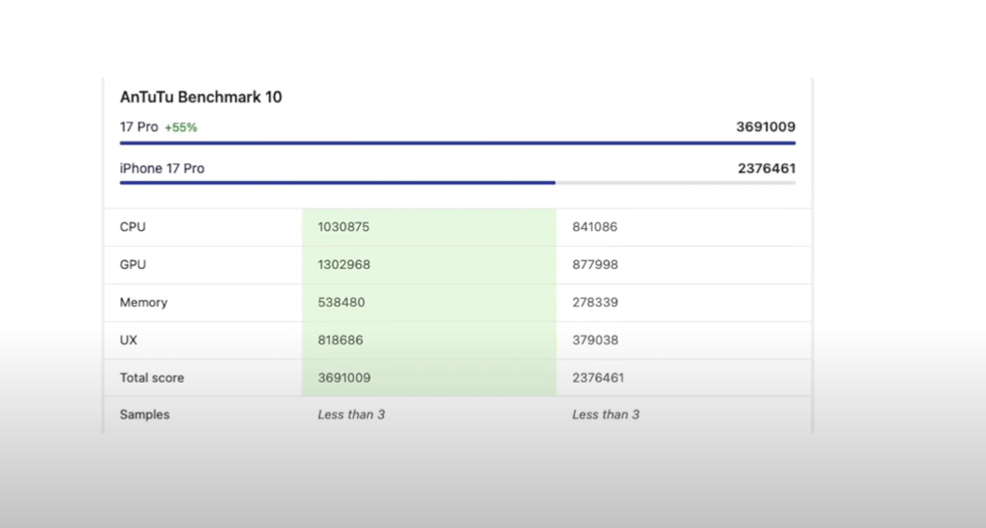Select the Memory row label

[x=144, y=303]
